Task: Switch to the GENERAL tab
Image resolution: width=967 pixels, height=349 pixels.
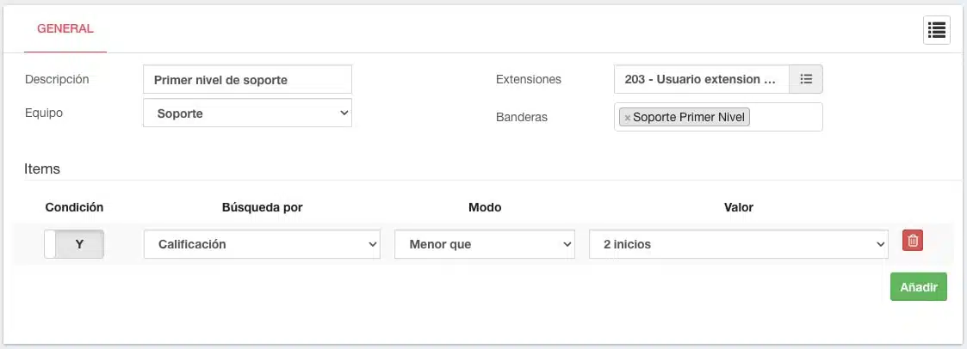Action: coord(65,29)
